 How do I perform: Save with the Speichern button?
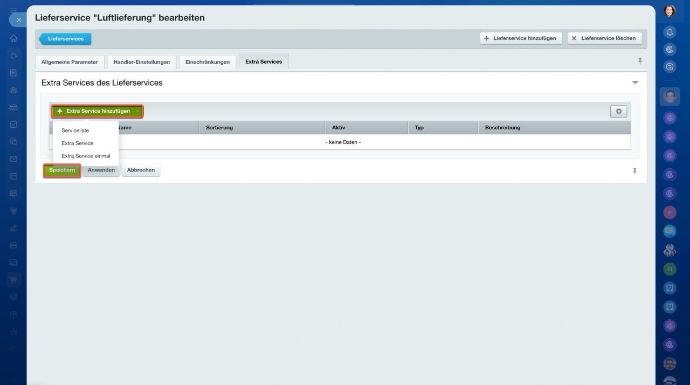click(x=62, y=170)
